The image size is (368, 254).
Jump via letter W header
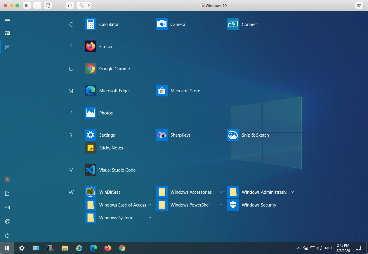click(x=71, y=192)
